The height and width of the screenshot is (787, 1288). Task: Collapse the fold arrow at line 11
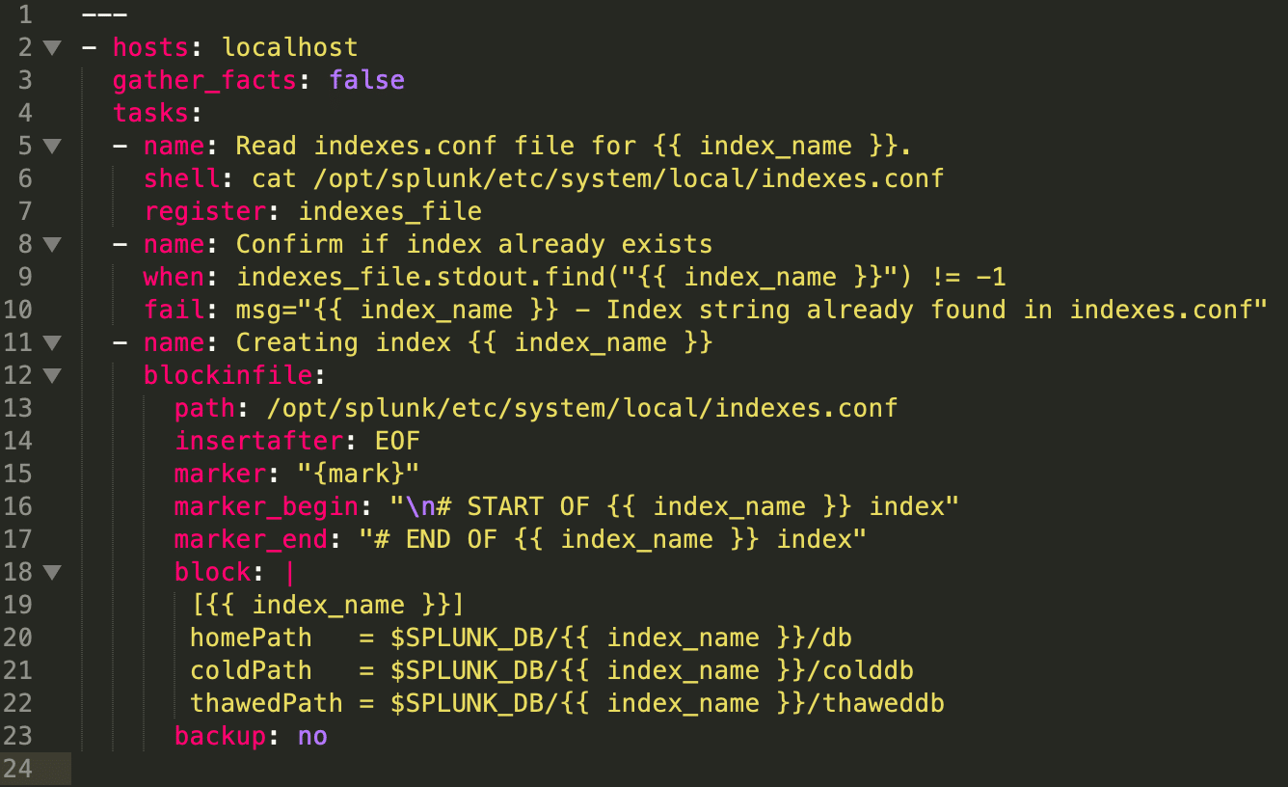pyautogui.click(x=52, y=342)
